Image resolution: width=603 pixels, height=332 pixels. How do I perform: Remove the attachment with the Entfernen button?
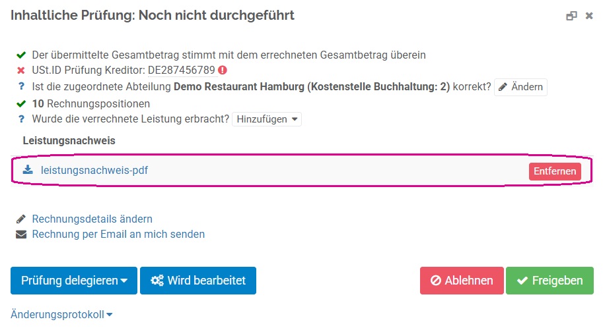pos(555,171)
